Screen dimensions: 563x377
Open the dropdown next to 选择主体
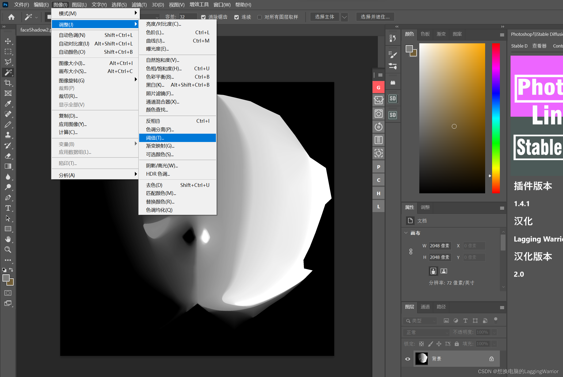point(344,17)
